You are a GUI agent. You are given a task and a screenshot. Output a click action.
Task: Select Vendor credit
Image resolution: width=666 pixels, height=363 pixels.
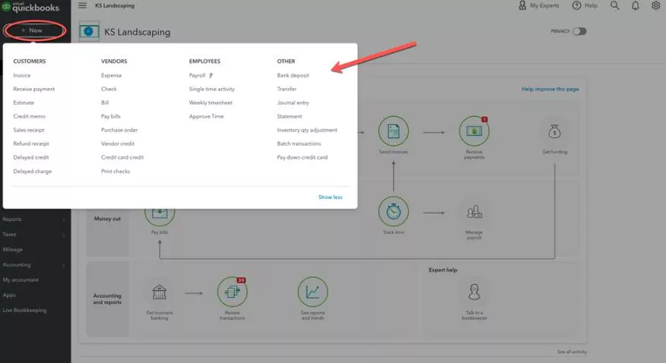(x=118, y=144)
